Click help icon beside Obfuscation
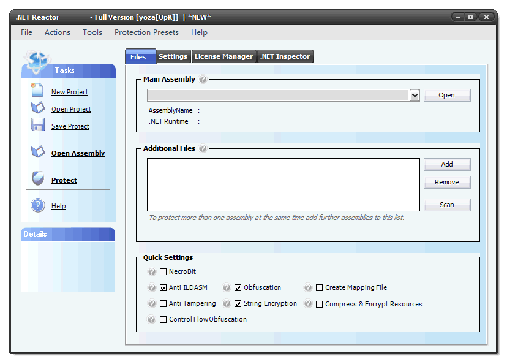This screenshot has width=507, height=364. coord(227,287)
